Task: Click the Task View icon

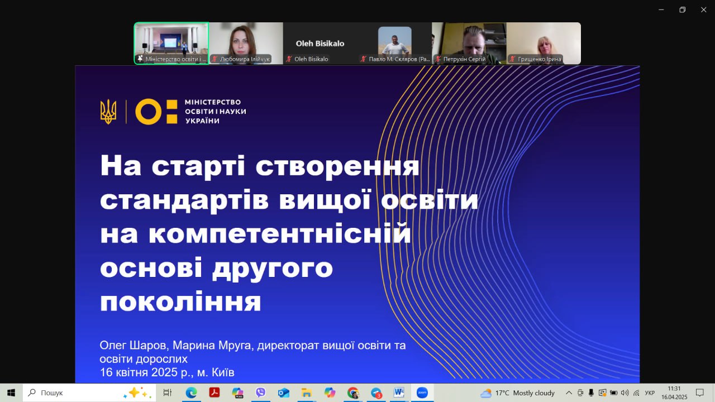Action: [x=167, y=393]
